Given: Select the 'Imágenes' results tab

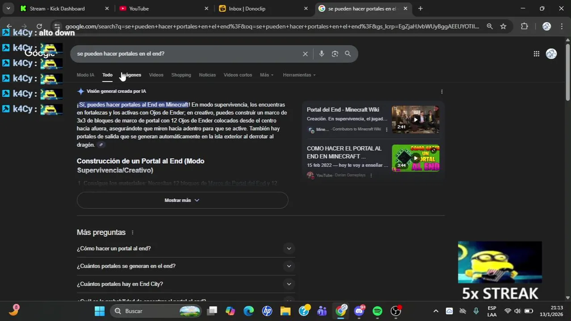Looking at the screenshot, I should coord(131,75).
